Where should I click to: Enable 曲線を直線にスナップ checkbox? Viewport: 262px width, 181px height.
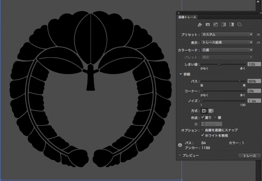click(x=202, y=130)
